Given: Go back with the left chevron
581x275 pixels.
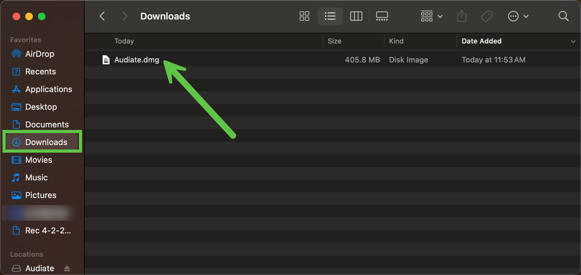Looking at the screenshot, I should tap(102, 16).
